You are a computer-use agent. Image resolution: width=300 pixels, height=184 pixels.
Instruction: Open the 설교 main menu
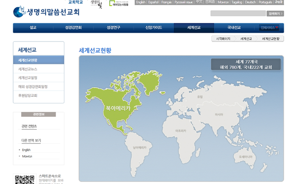point(33,27)
